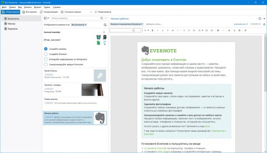The image size is (267, 153).
Task: Click the blue text style A icon
Action: (264, 24)
